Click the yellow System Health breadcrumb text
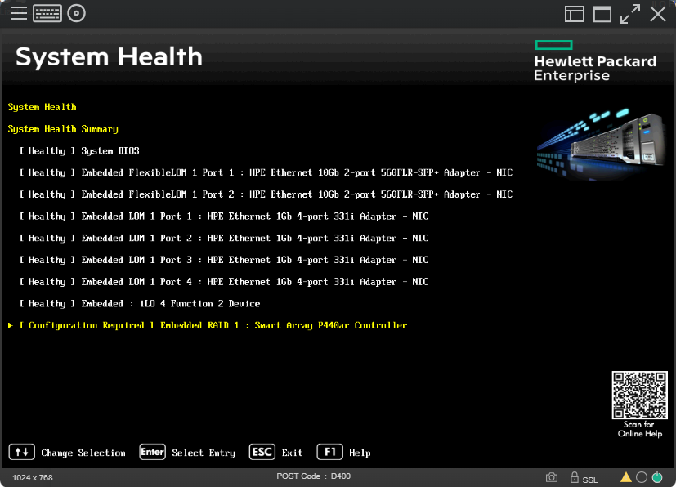 click(x=42, y=107)
